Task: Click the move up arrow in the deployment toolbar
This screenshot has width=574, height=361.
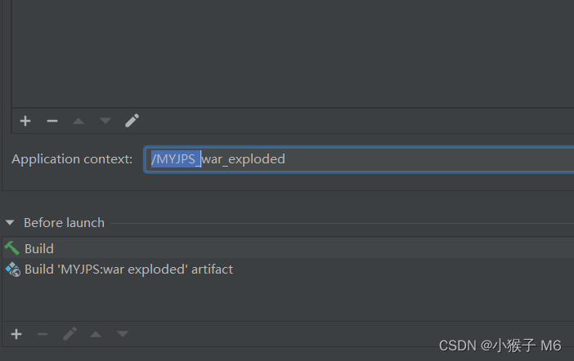Action: (x=78, y=121)
